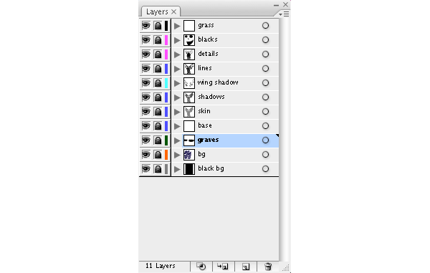
Task: Click the Delete Selection trash icon
Action: (268, 267)
